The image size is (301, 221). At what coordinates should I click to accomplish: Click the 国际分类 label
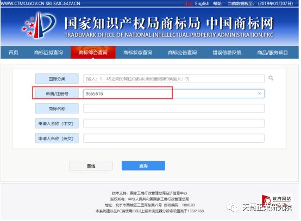pos(57,79)
